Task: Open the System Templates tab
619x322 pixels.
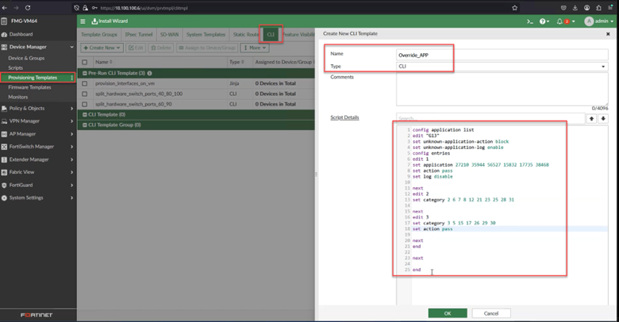Action: point(204,35)
